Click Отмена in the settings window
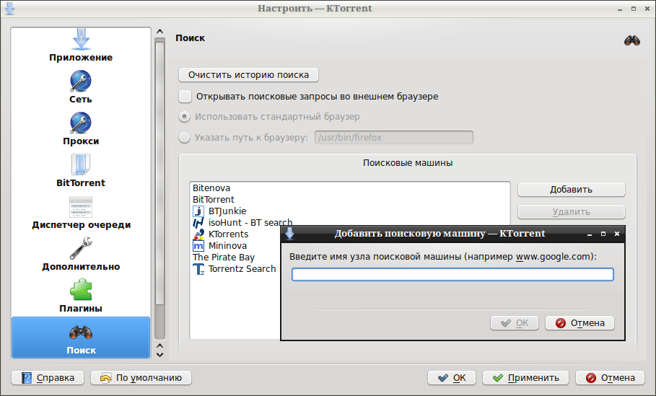 pyautogui.click(x=611, y=377)
